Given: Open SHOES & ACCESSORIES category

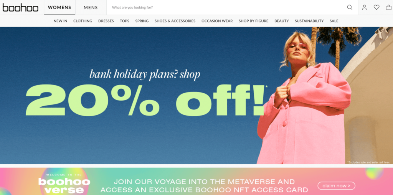Looking at the screenshot, I should pos(175,21).
